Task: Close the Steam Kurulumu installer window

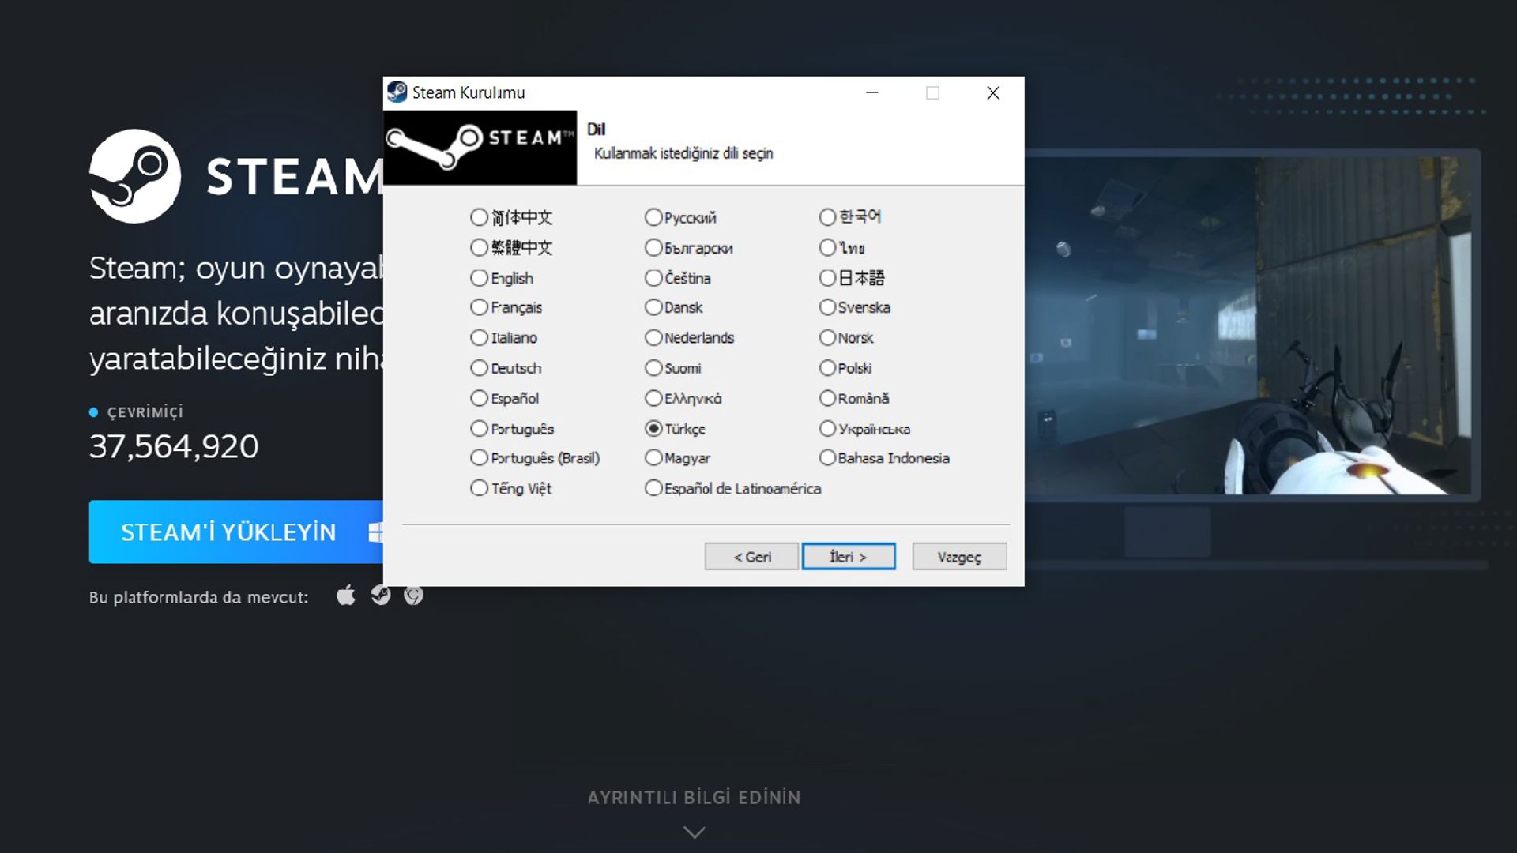Action: tap(993, 92)
